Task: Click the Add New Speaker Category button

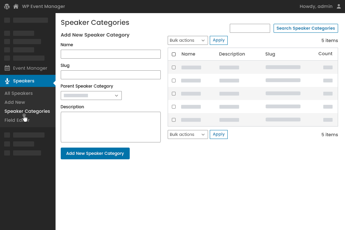Action: click(x=95, y=153)
